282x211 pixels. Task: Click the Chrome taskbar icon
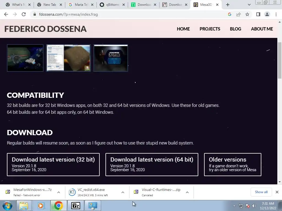[58, 206]
